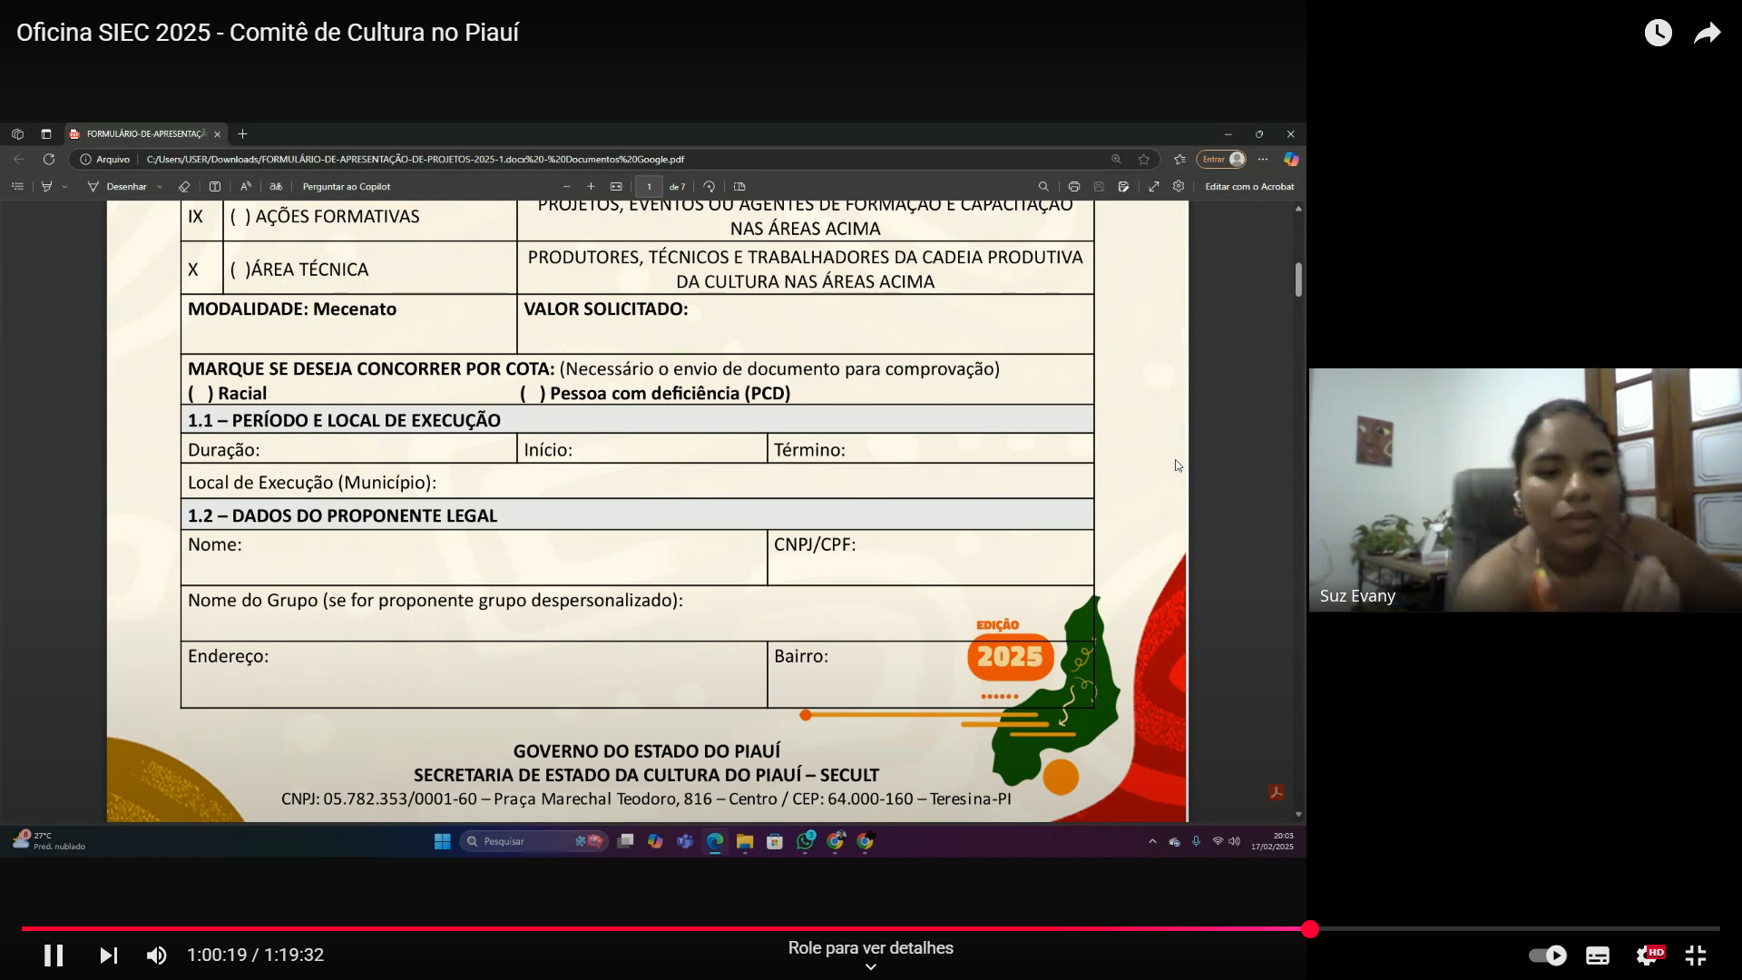Open the Desenhar dropdown arrow

160,187
